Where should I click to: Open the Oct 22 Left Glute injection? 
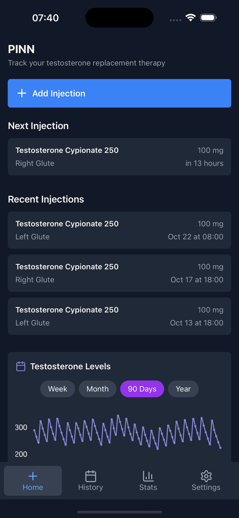pyautogui.click(x=119, y=230)
